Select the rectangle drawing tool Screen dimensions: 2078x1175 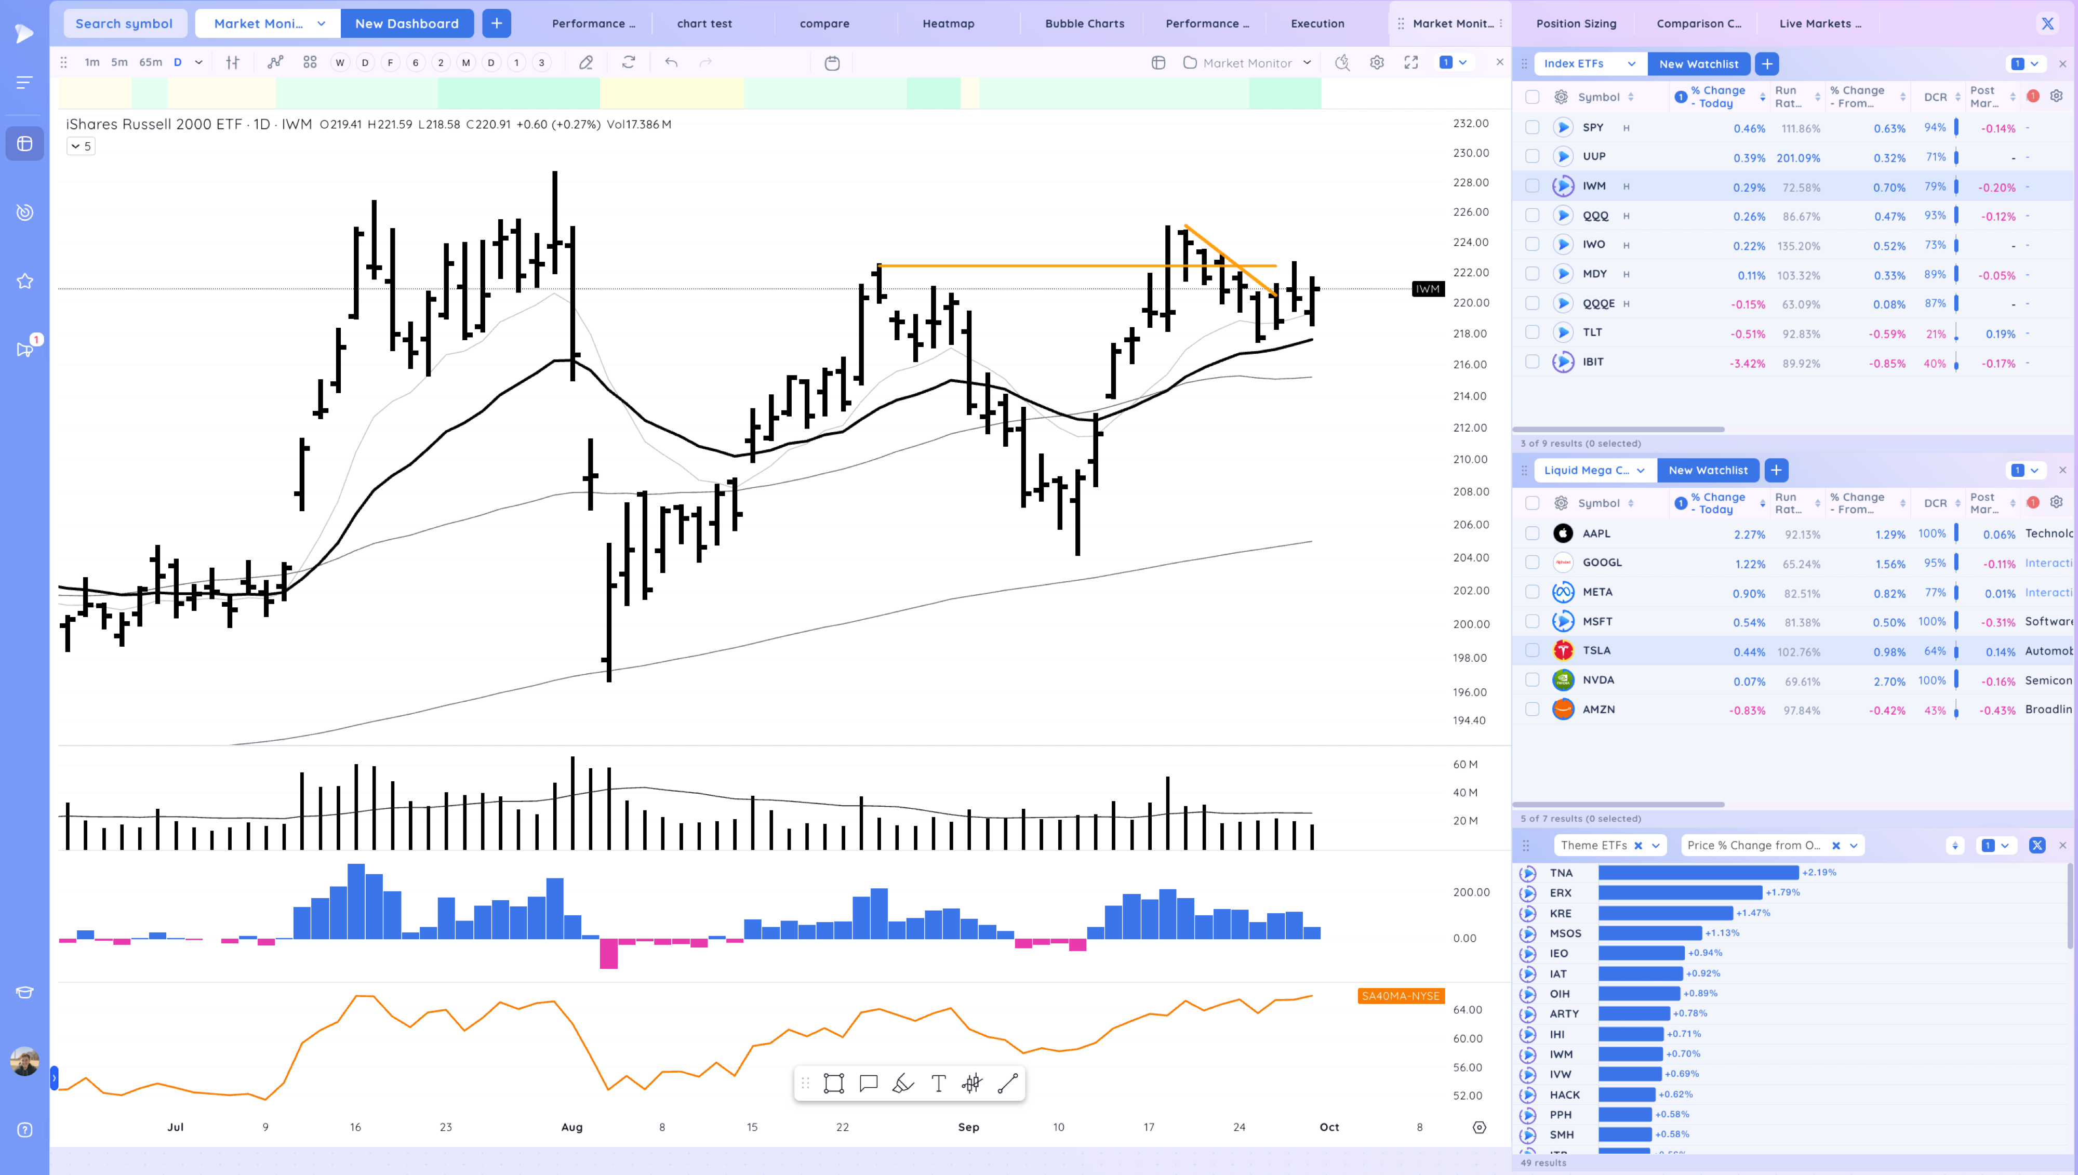coord(834,1083)
